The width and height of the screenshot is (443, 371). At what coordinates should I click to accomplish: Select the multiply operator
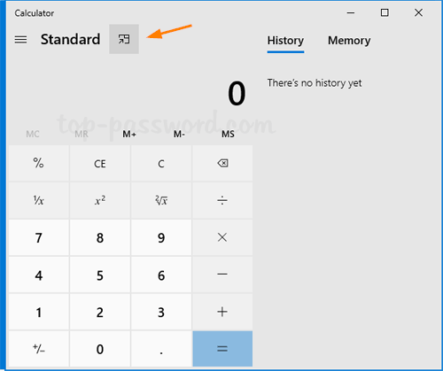(x=222, y=237)
